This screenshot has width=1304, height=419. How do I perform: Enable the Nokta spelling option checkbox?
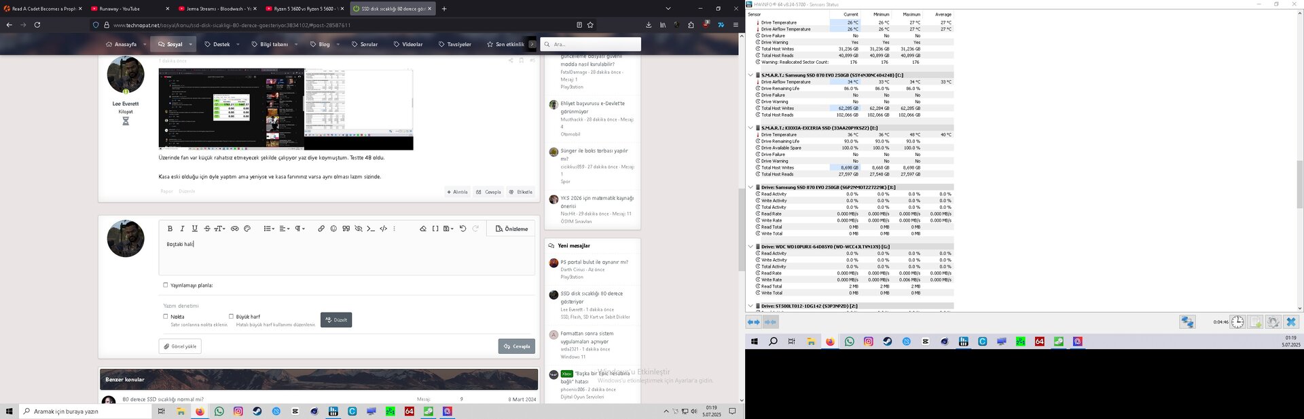point(165,316)
